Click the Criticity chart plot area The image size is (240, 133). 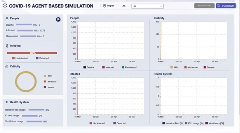[194, 41]
